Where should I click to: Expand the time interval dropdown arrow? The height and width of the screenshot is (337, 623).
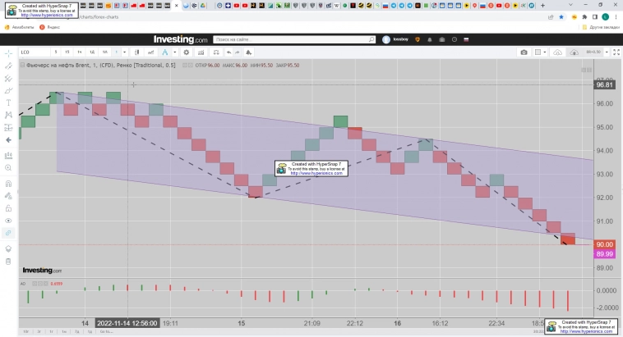click(x=124, y=52)
